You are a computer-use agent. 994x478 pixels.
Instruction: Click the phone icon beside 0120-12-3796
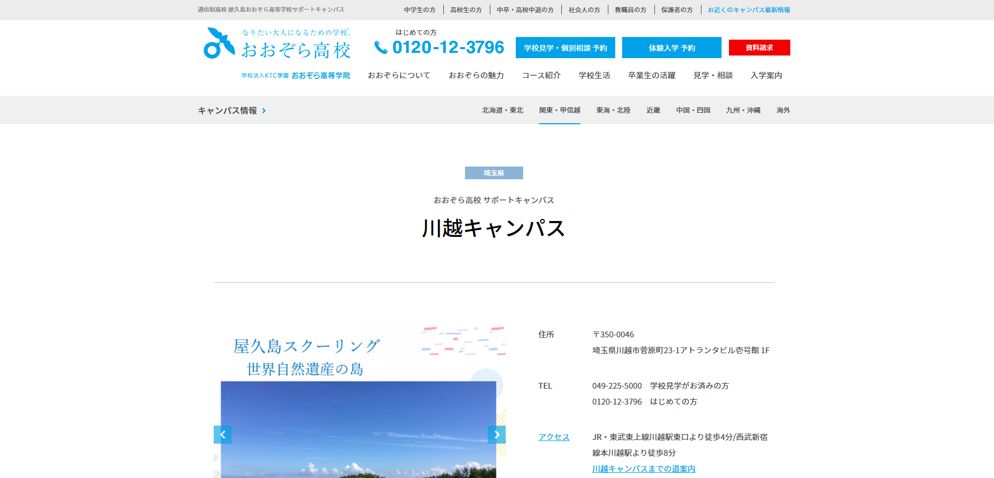(381, 48)
